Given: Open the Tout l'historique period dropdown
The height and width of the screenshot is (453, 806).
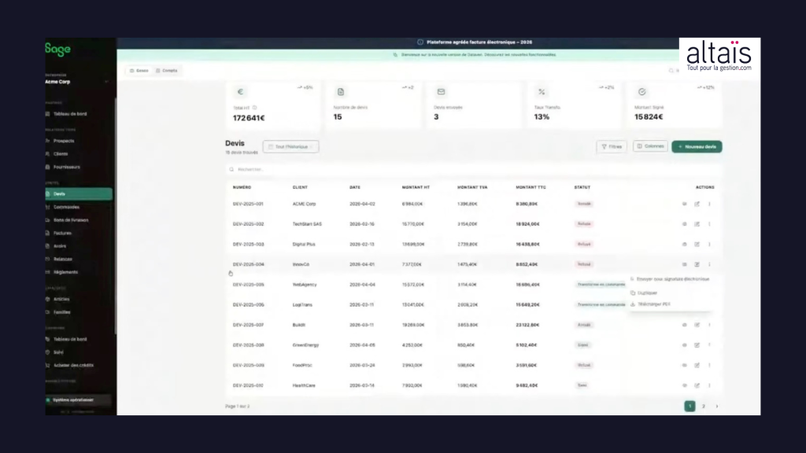Looking at the screenshot, I should 291,147.
